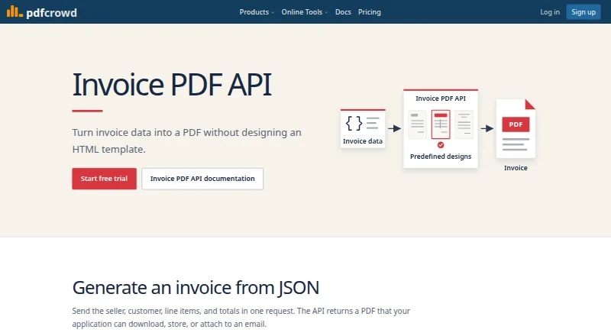This screenshot has width=611, height=336.
Task: Pick the right gray invoice design thumbnail
Action: click(x=464, y=124)
